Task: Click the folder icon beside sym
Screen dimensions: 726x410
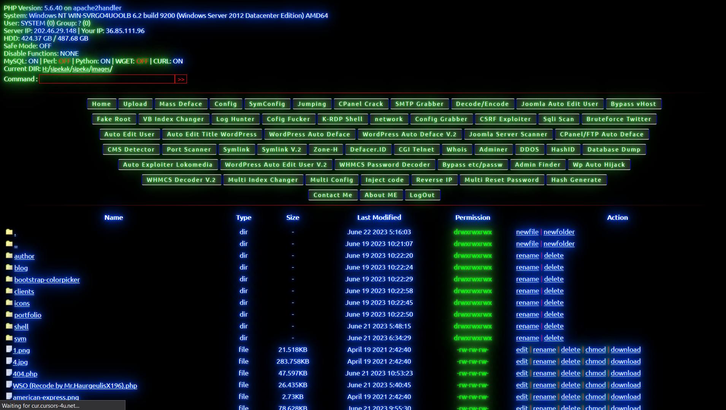Action: coord(10,337)
